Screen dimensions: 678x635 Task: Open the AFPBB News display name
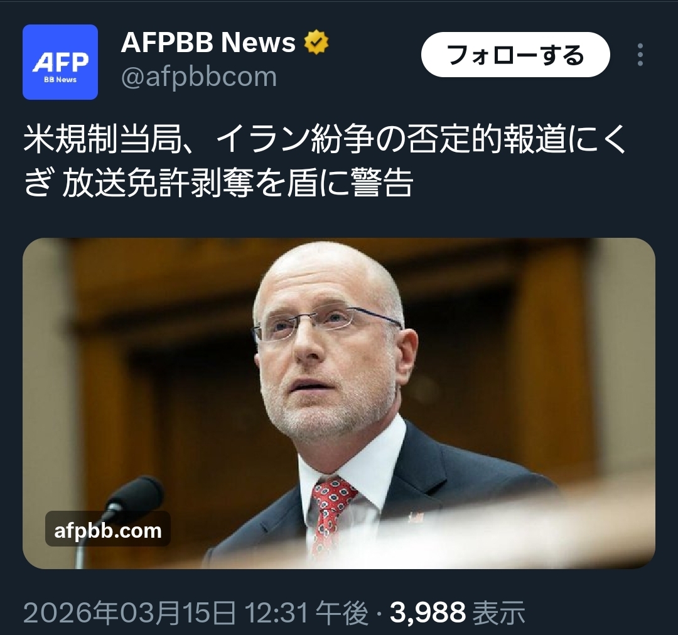208,42
